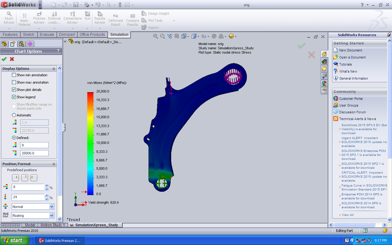
Task: Open the help dropdown arrow in title bar
Action: [367, 5]
